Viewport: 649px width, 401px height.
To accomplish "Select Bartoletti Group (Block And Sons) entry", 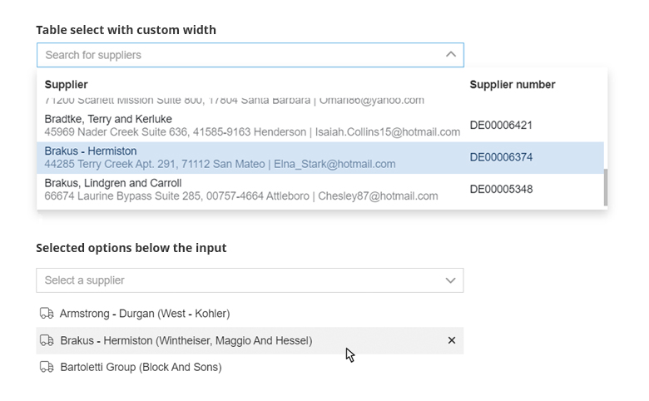I will (x=250, y=367).
